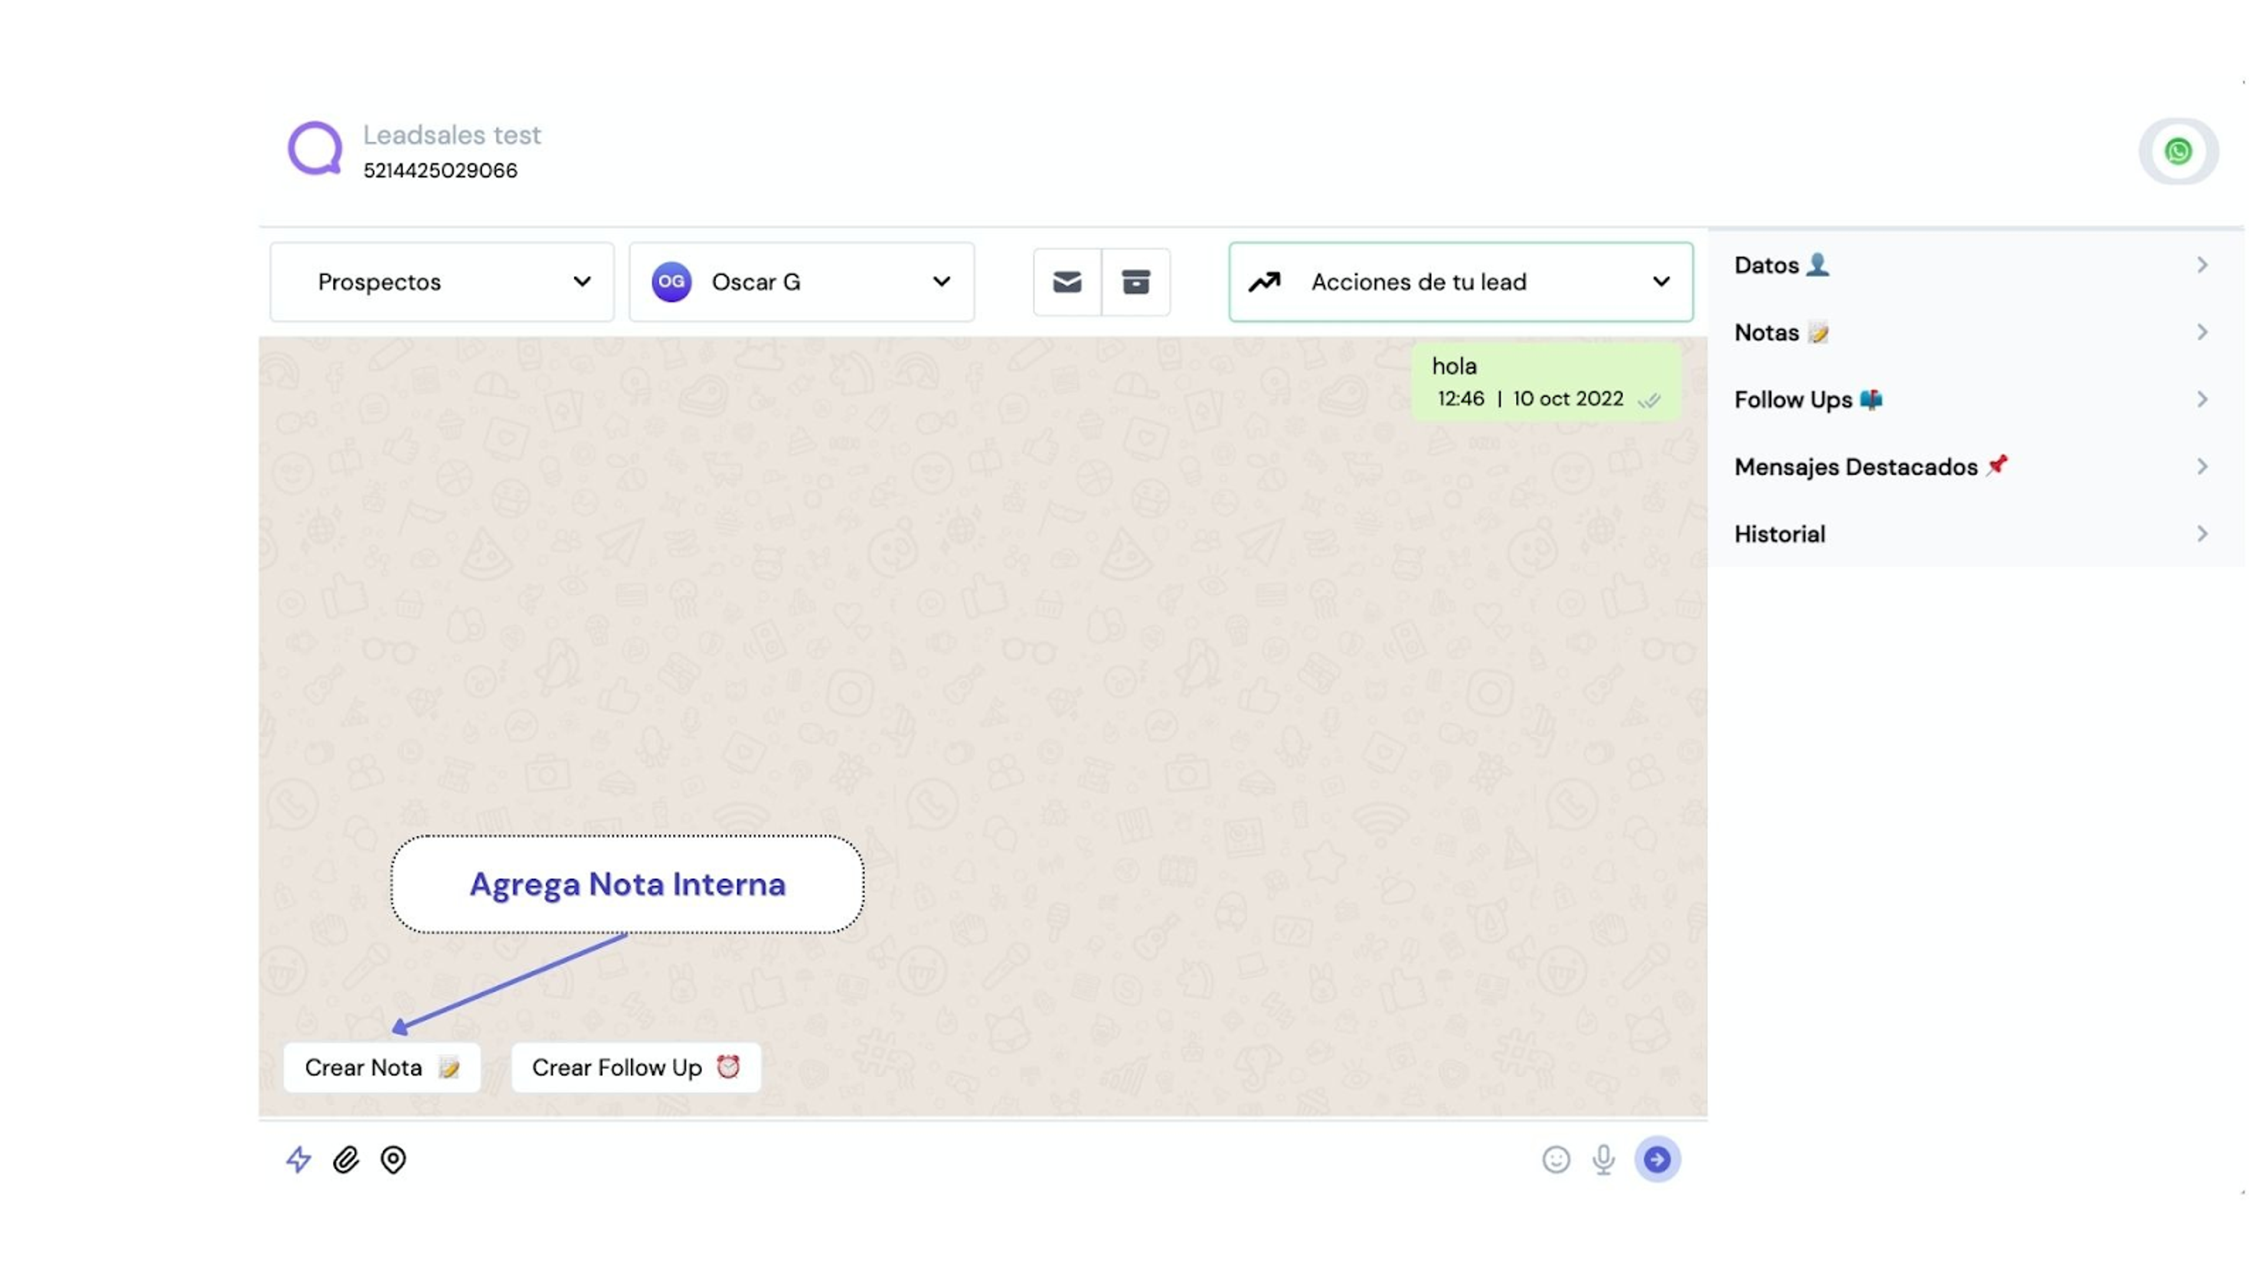This screenshot has width=2267, height=1275.
Task: Open Acciones de tu lead dropdown
Action: coord(1461,282)
